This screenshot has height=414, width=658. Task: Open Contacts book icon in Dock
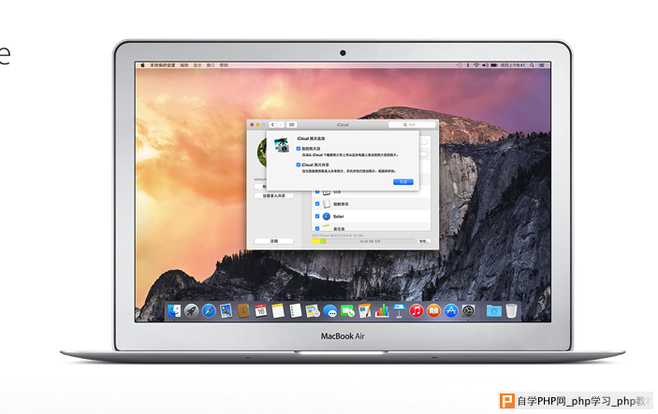coord(243,311)
